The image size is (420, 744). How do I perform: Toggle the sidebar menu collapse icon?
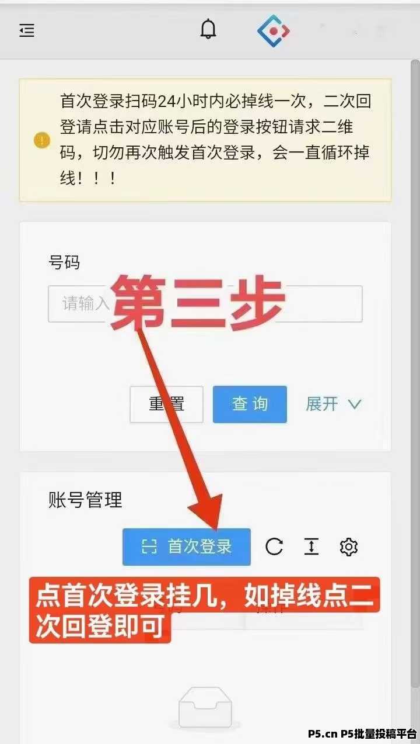click(27, 30)
